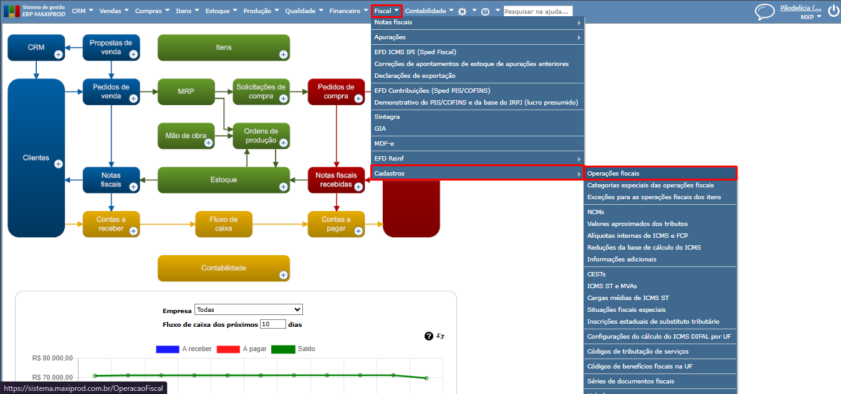Click the chart refresh arrows icon
This screenshot has height=394, width=841.
click(x=441, y=336)
